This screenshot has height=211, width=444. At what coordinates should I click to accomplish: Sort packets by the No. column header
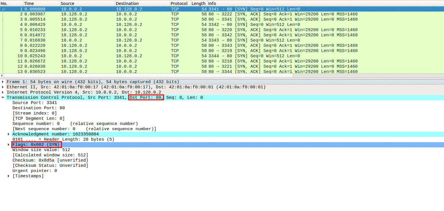12,3
